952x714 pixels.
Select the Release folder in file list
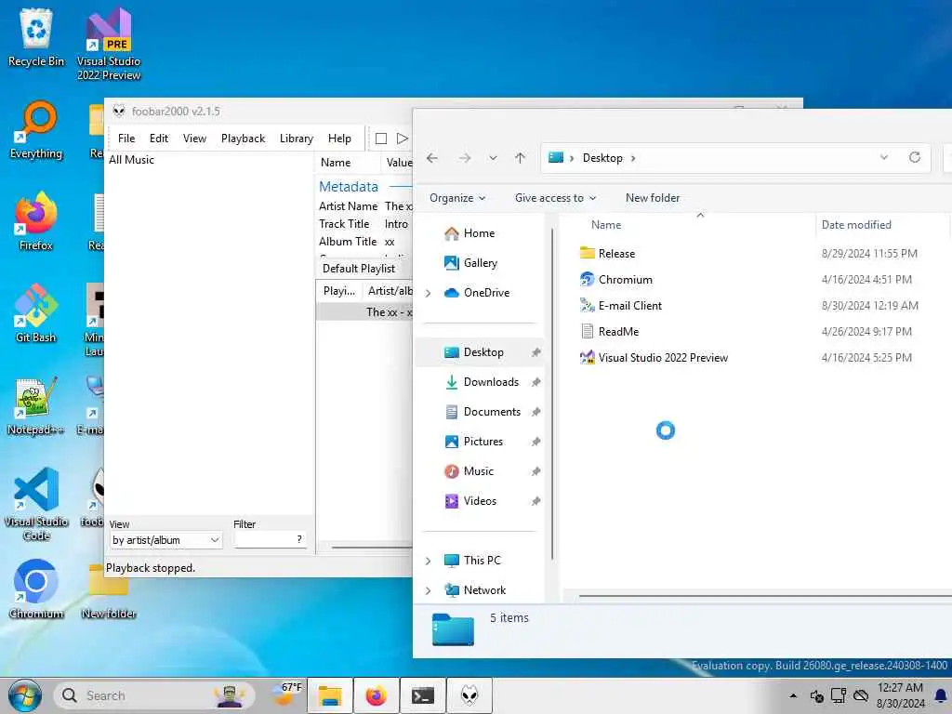pyautogui.click(x=616, y=254)
